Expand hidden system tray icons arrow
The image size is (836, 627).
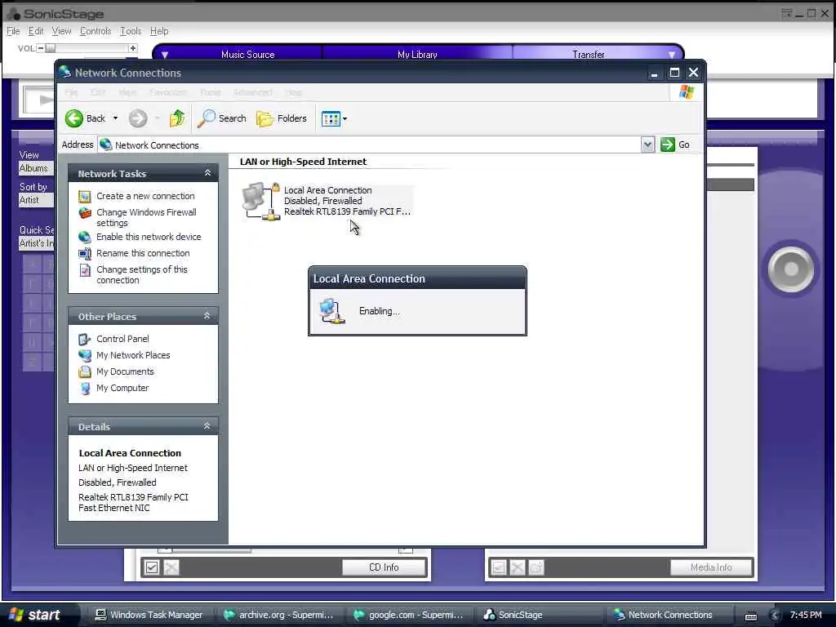click(x=776, y=616)
